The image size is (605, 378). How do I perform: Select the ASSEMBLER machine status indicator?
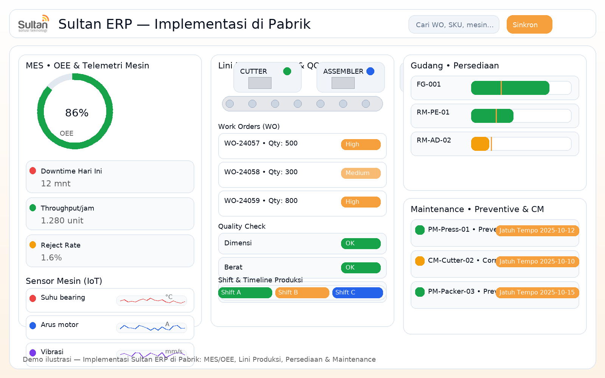(370, 71)
